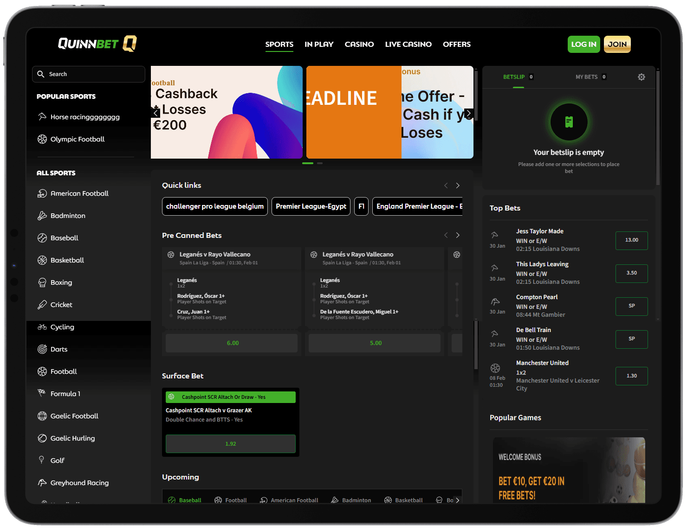Open betslip settings gear icon
Screen dimensions: 687x531
(x=642, y=77)
